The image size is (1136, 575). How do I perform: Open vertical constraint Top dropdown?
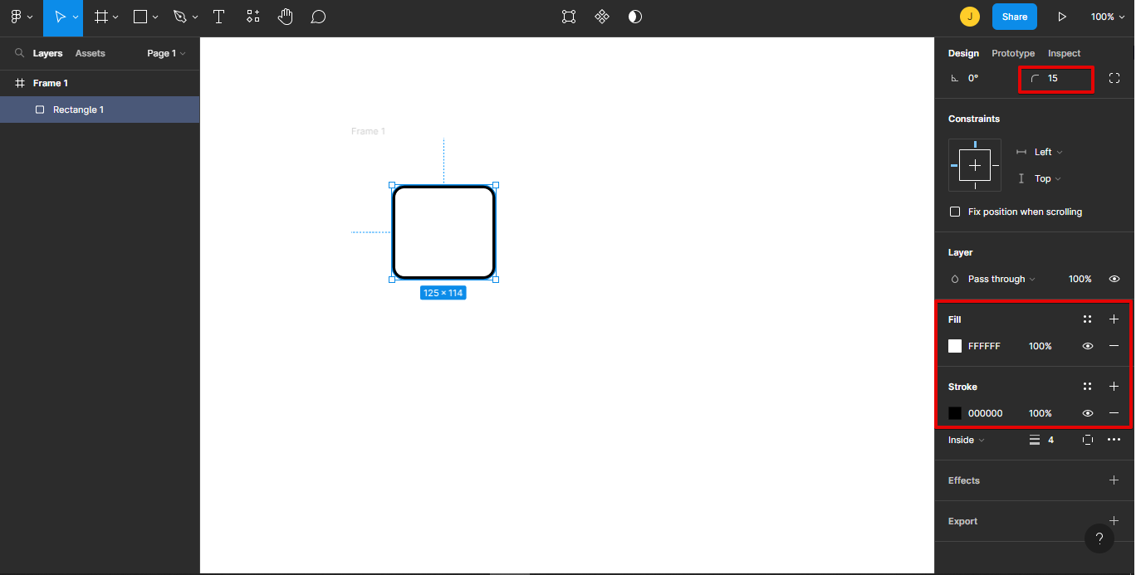pyautogui.click(x=1048, y=178)
